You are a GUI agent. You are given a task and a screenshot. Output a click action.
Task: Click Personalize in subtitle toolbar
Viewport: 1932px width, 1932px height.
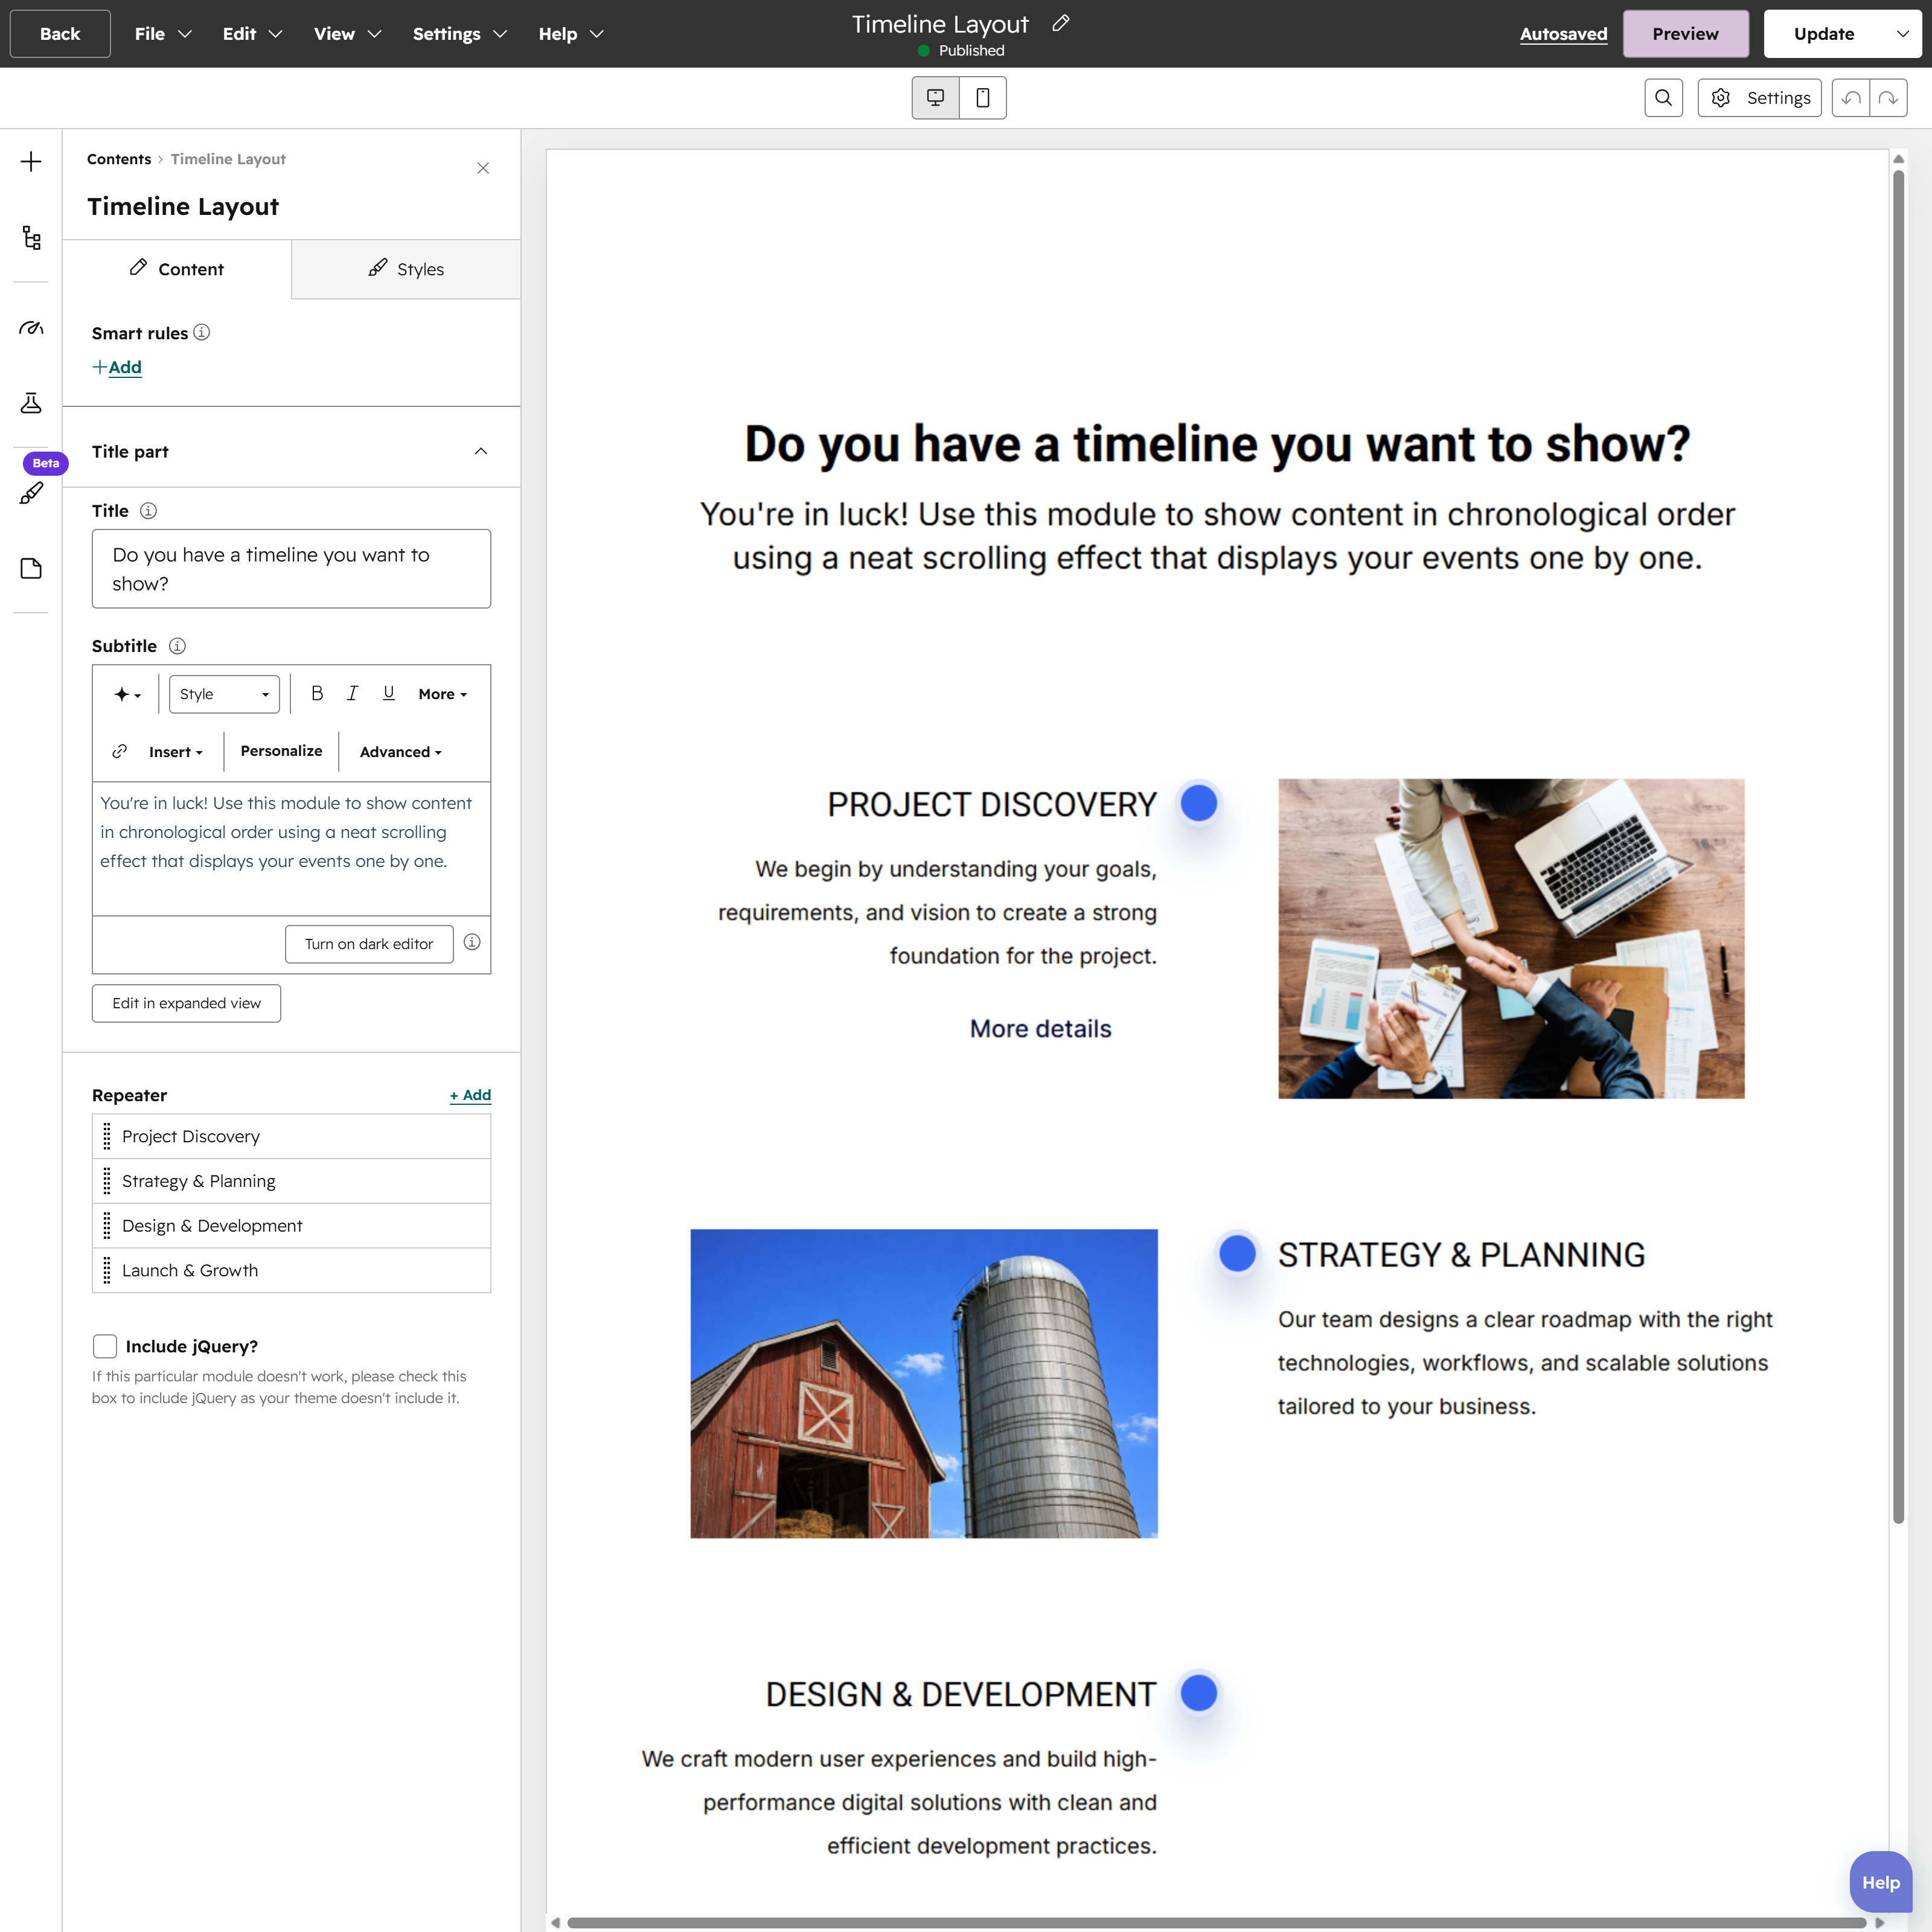[x=281, y=751]
